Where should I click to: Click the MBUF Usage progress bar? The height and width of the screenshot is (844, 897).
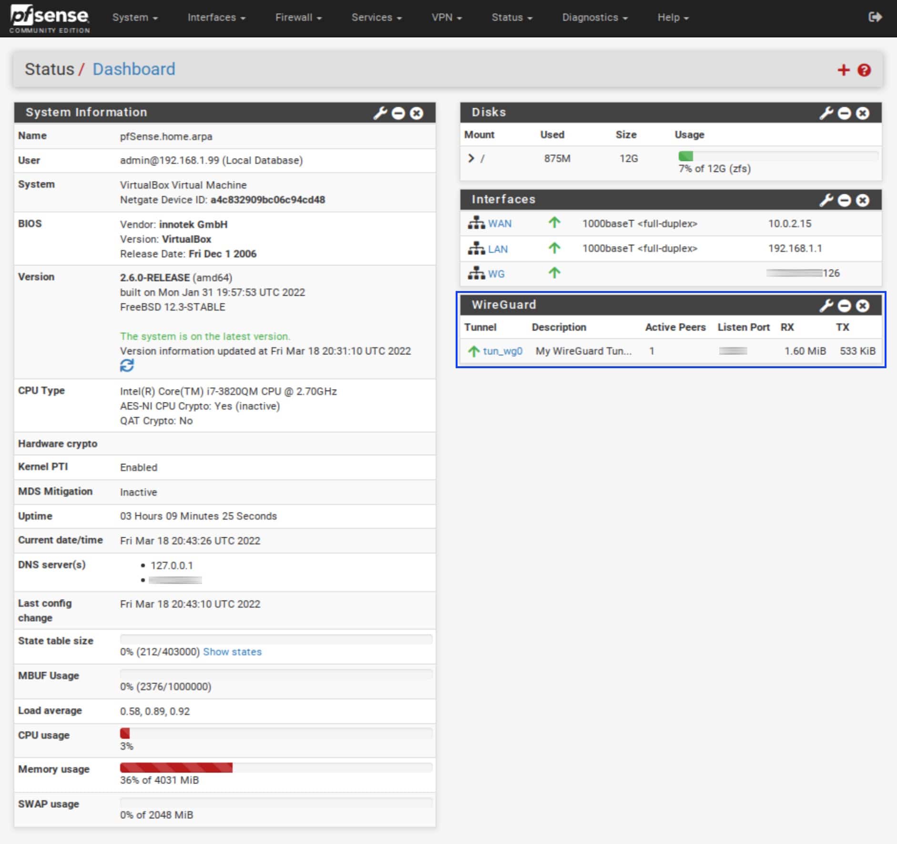[276, 674]
